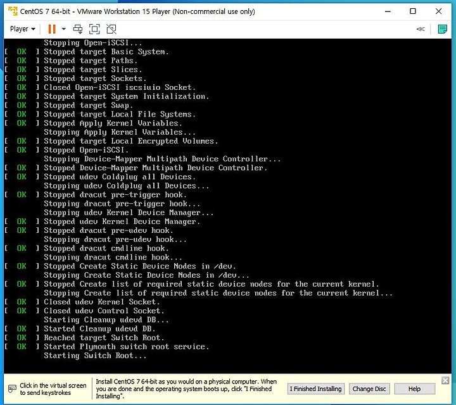Minimize the VMware Player window
The height and width of the screenshot is (405, 456).
388,11
